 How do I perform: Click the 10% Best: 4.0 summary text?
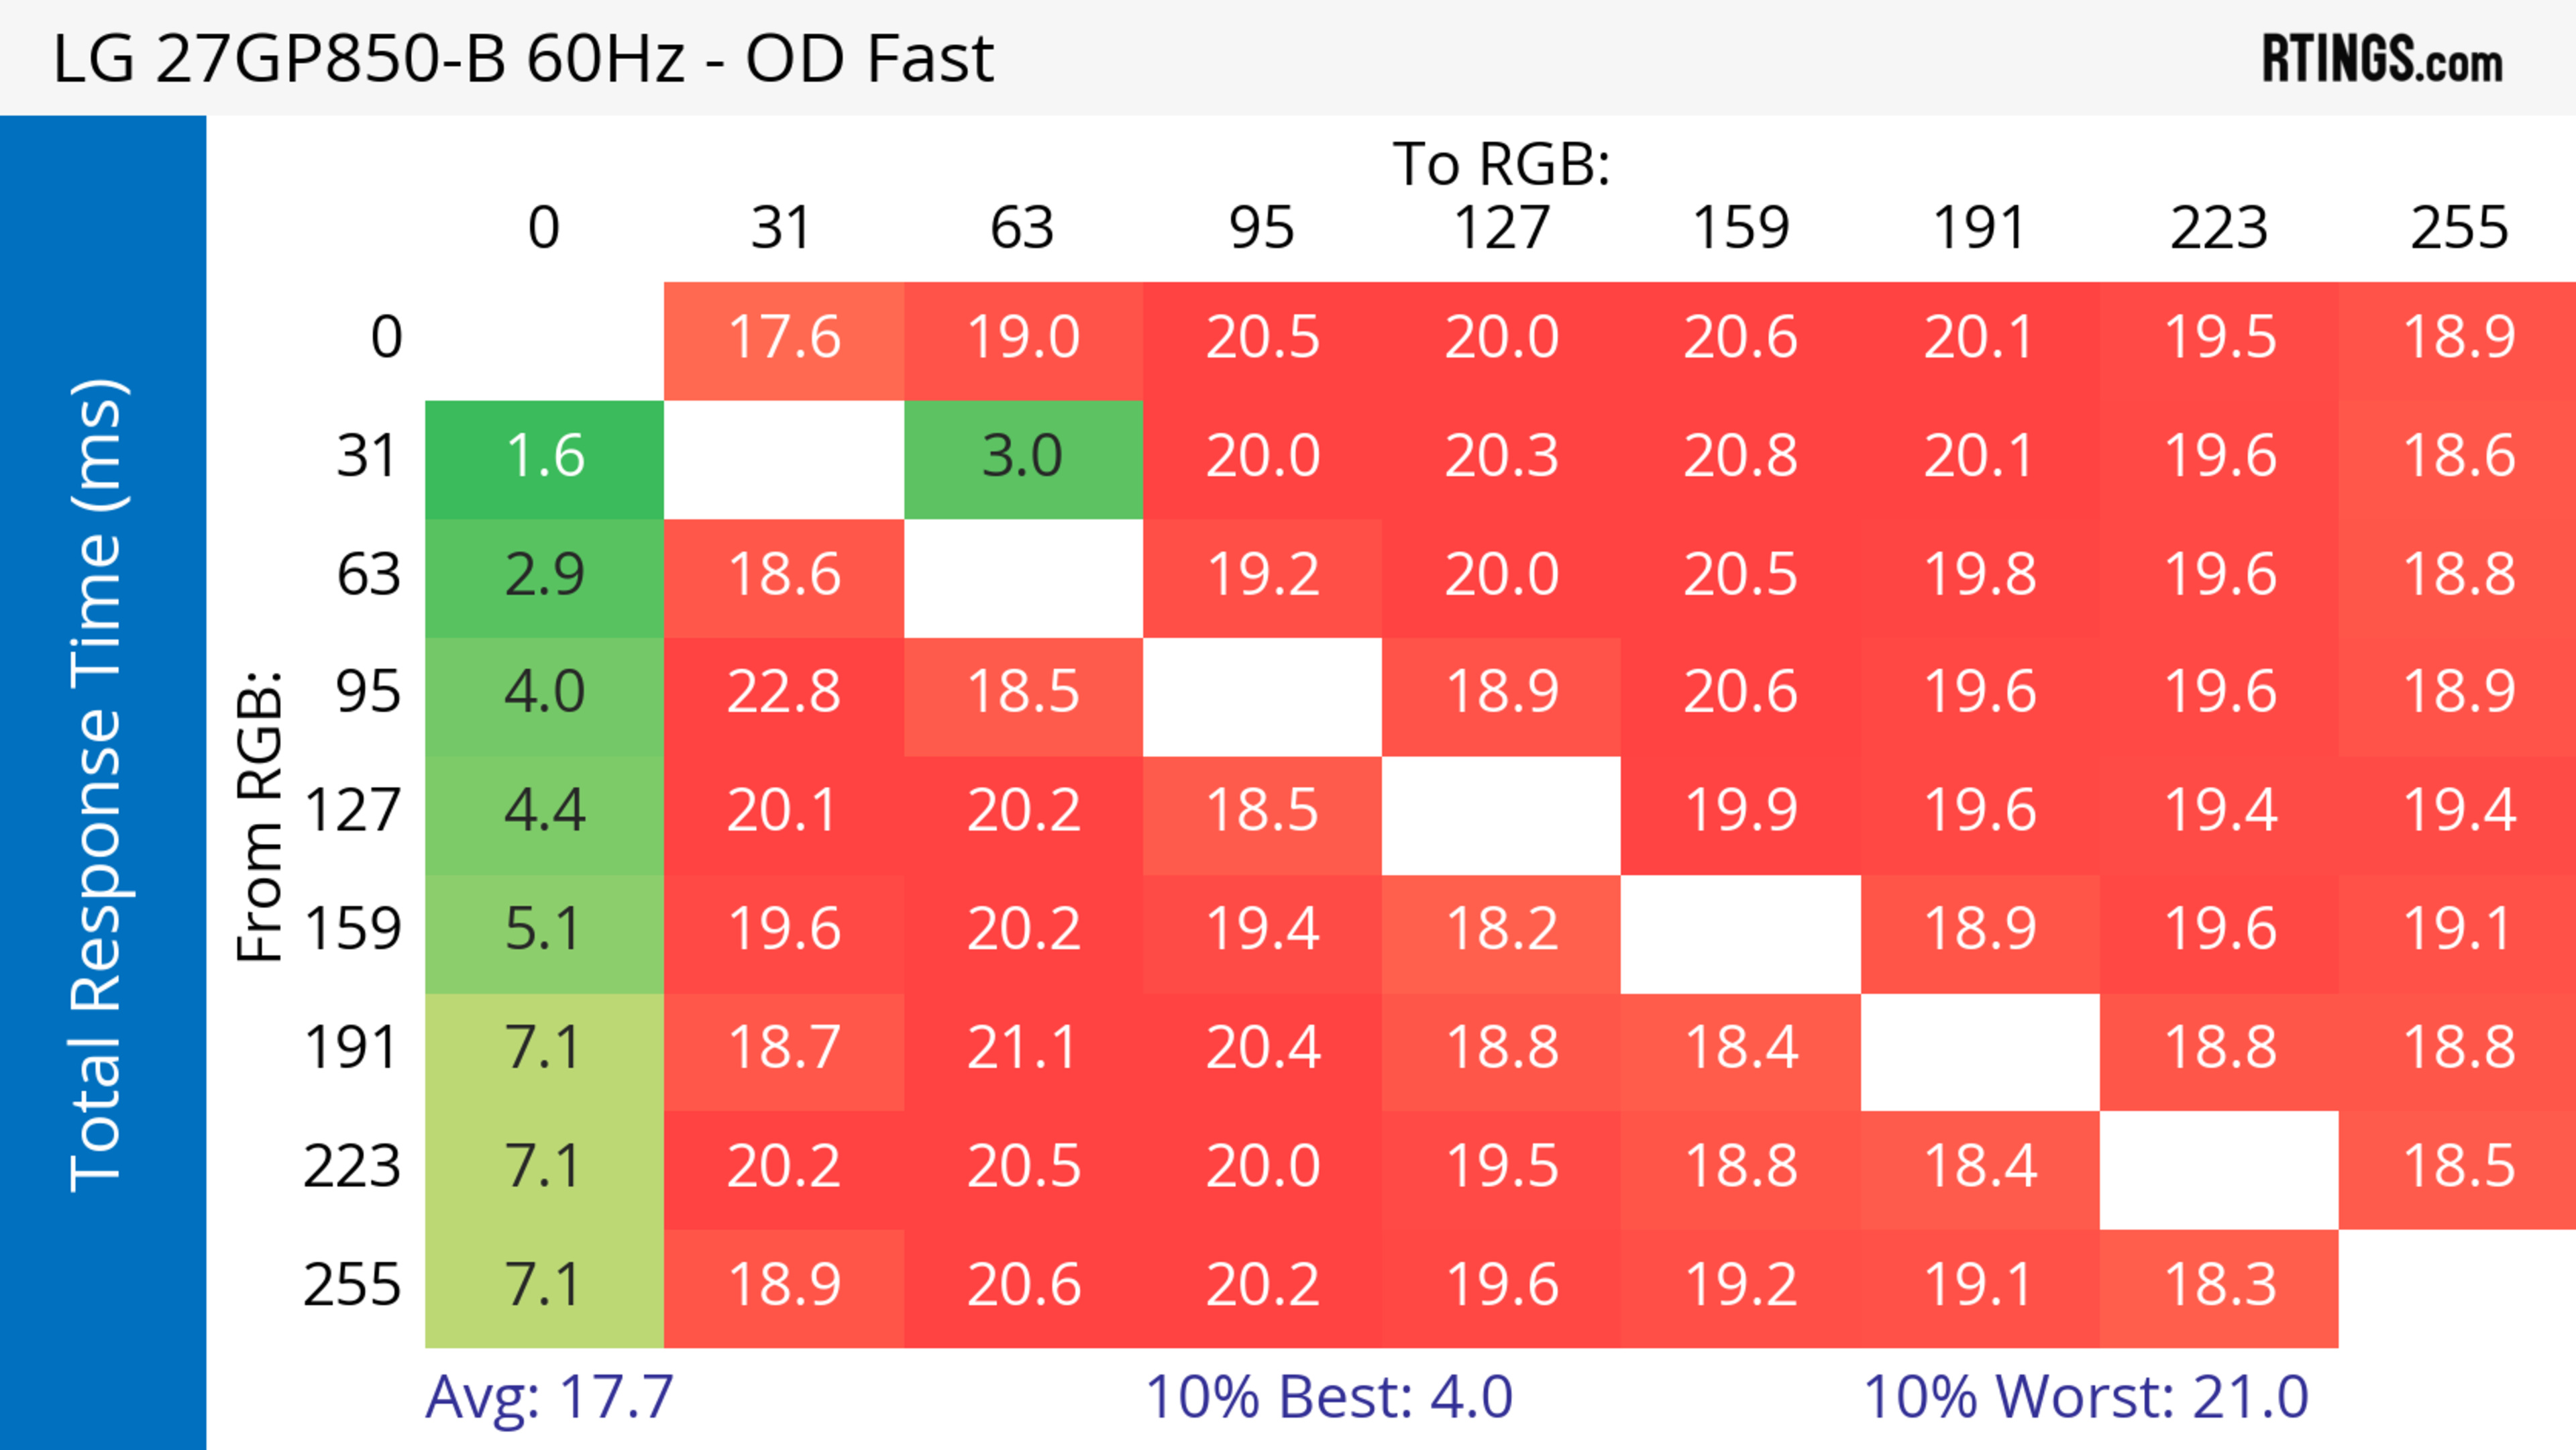[1328, 1397]
